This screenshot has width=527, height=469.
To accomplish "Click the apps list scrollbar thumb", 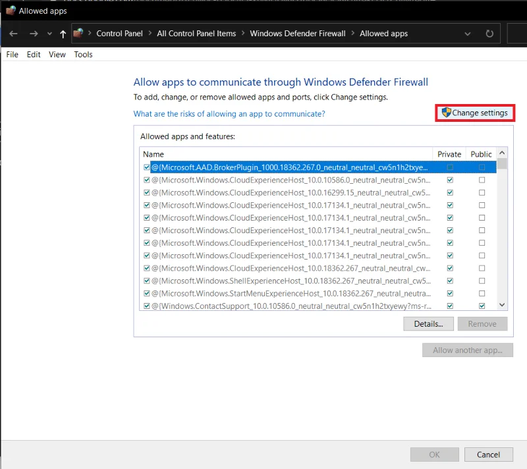I will [502, 163].
